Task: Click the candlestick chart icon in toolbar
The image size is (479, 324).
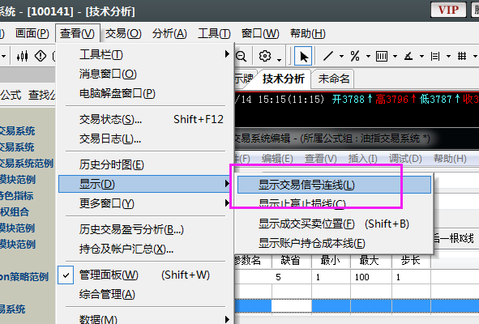Action: (x=23, y=56)
